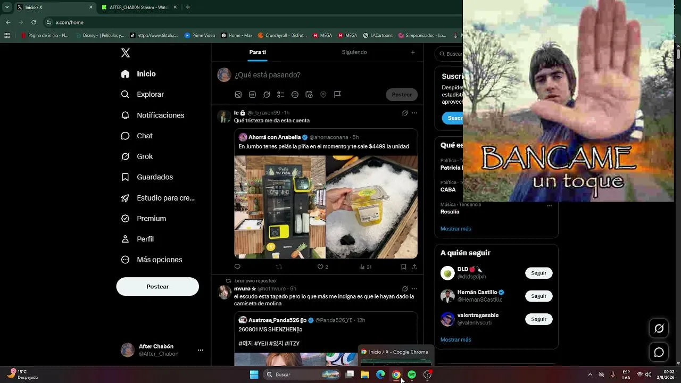Open the volume control in the system tray
Viewport: 681px width, 383px height.
click(x=648, y=374)
